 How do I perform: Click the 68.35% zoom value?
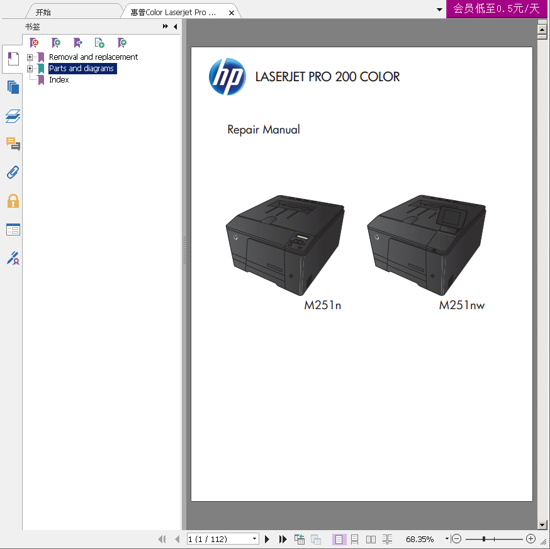click(420, 539)
